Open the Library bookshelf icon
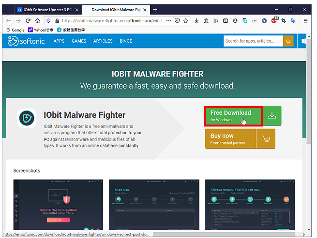 point(216,21)
